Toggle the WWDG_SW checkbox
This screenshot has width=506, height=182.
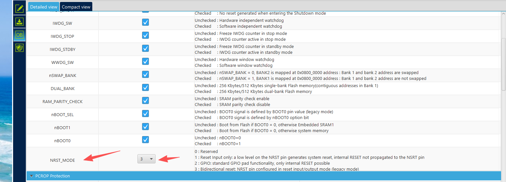146,61
